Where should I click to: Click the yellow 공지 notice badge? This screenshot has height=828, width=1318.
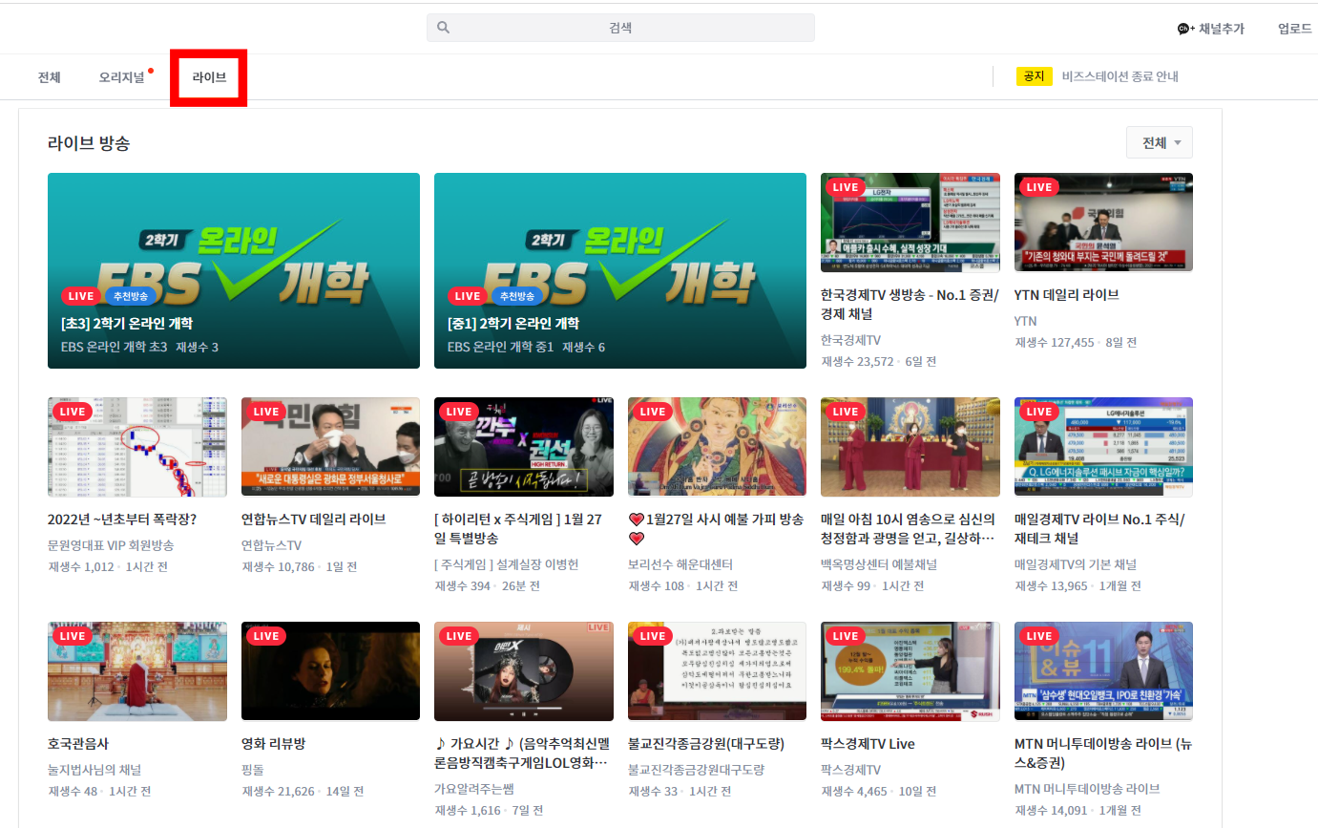(1034, 76)
